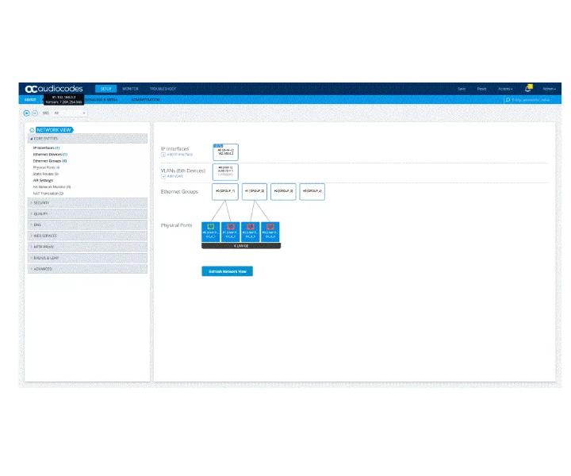The image size is (571, 476).
Task: Switch to the Monitor tab
Action: tap(130, 89)
